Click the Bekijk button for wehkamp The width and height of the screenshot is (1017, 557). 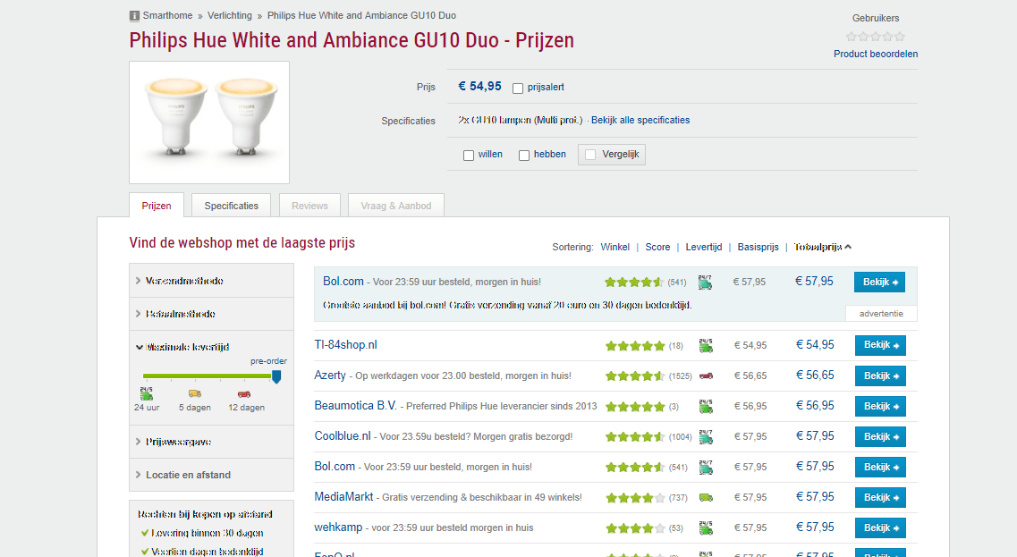pos(880,527)
